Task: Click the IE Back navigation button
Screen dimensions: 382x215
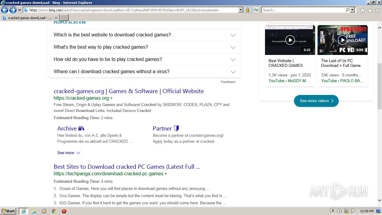Action: tap(4, 10)
